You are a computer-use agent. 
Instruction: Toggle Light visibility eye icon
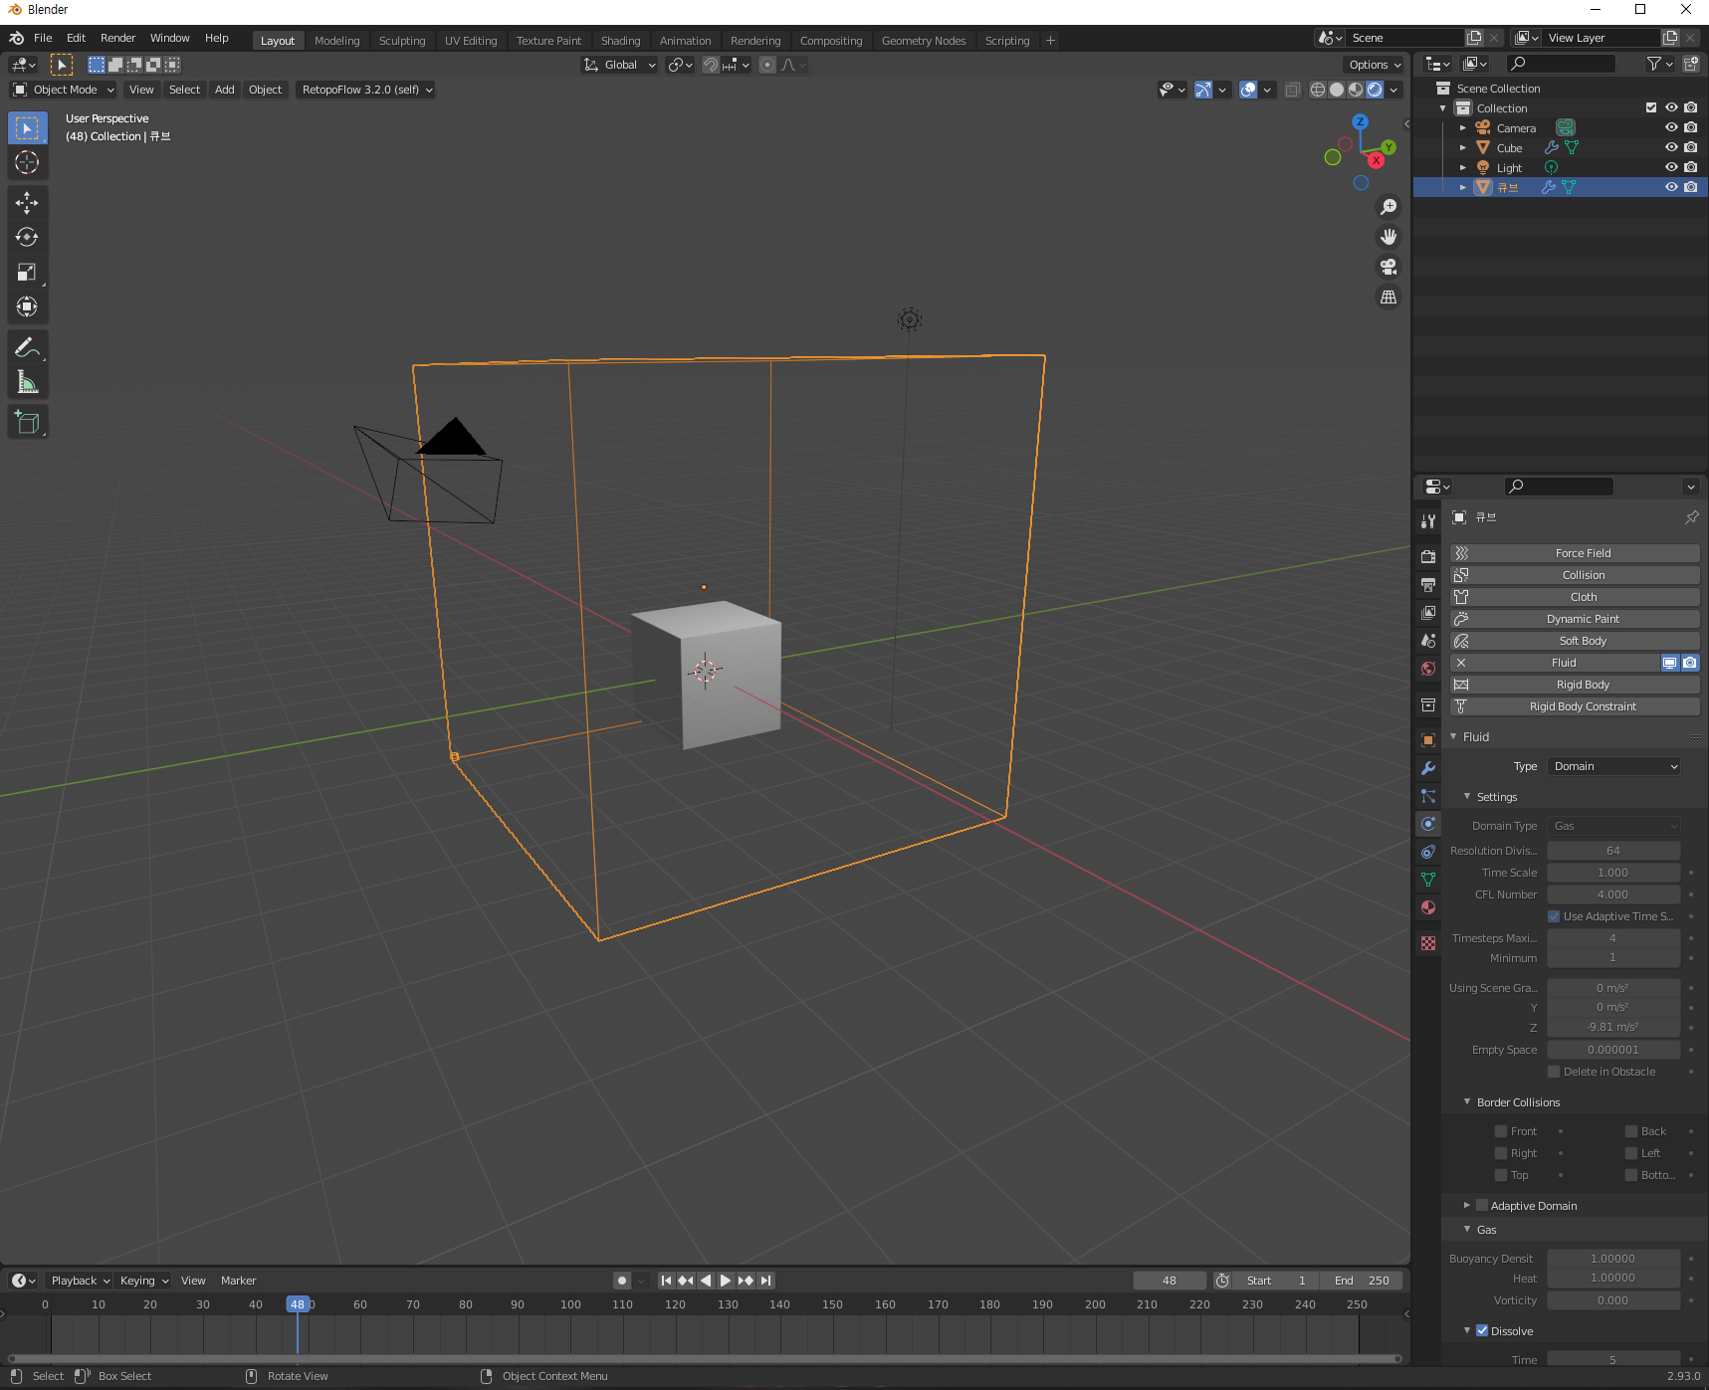coord(1671,167)
